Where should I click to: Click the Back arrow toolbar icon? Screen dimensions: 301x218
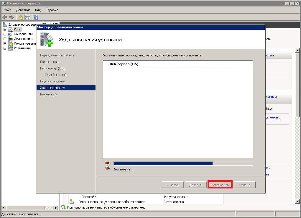point(5,17)
